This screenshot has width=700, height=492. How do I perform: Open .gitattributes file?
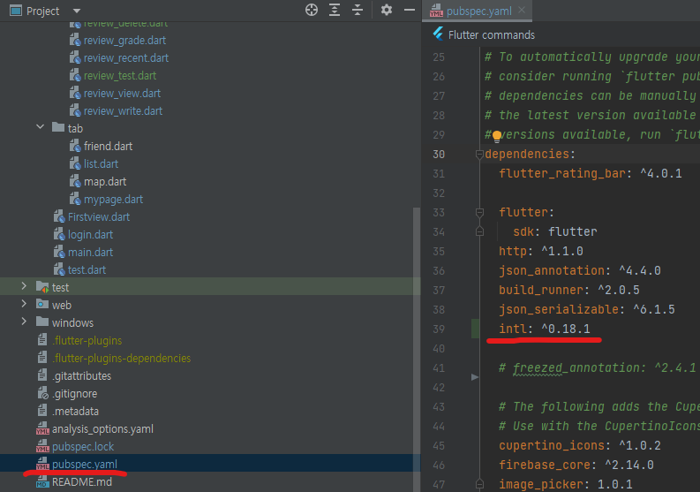click(81, 375)
